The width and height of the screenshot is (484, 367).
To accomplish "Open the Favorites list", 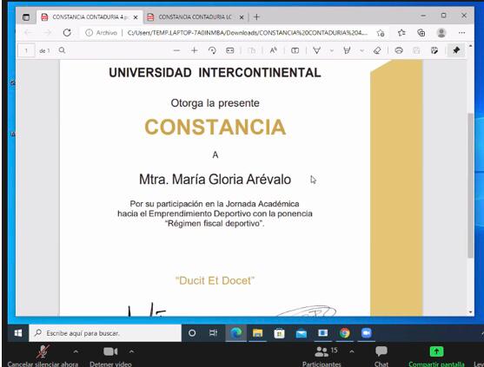I will [401, 33].
